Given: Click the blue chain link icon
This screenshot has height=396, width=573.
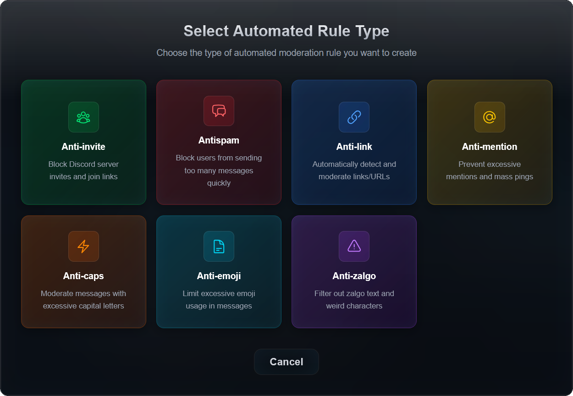Looking at the screenshot, I should pos(354,117).
